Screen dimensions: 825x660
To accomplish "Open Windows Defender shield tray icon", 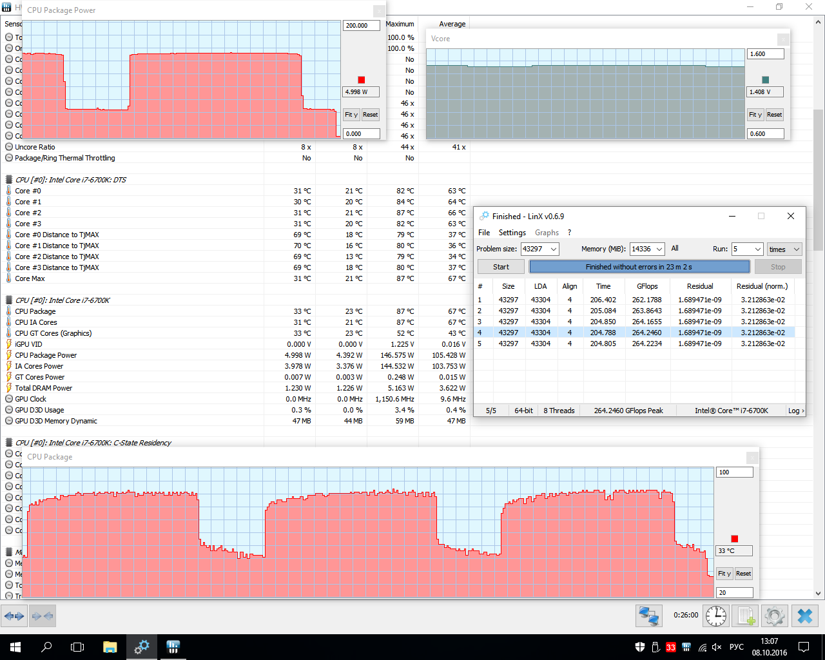I will click(x=640, y=647).
